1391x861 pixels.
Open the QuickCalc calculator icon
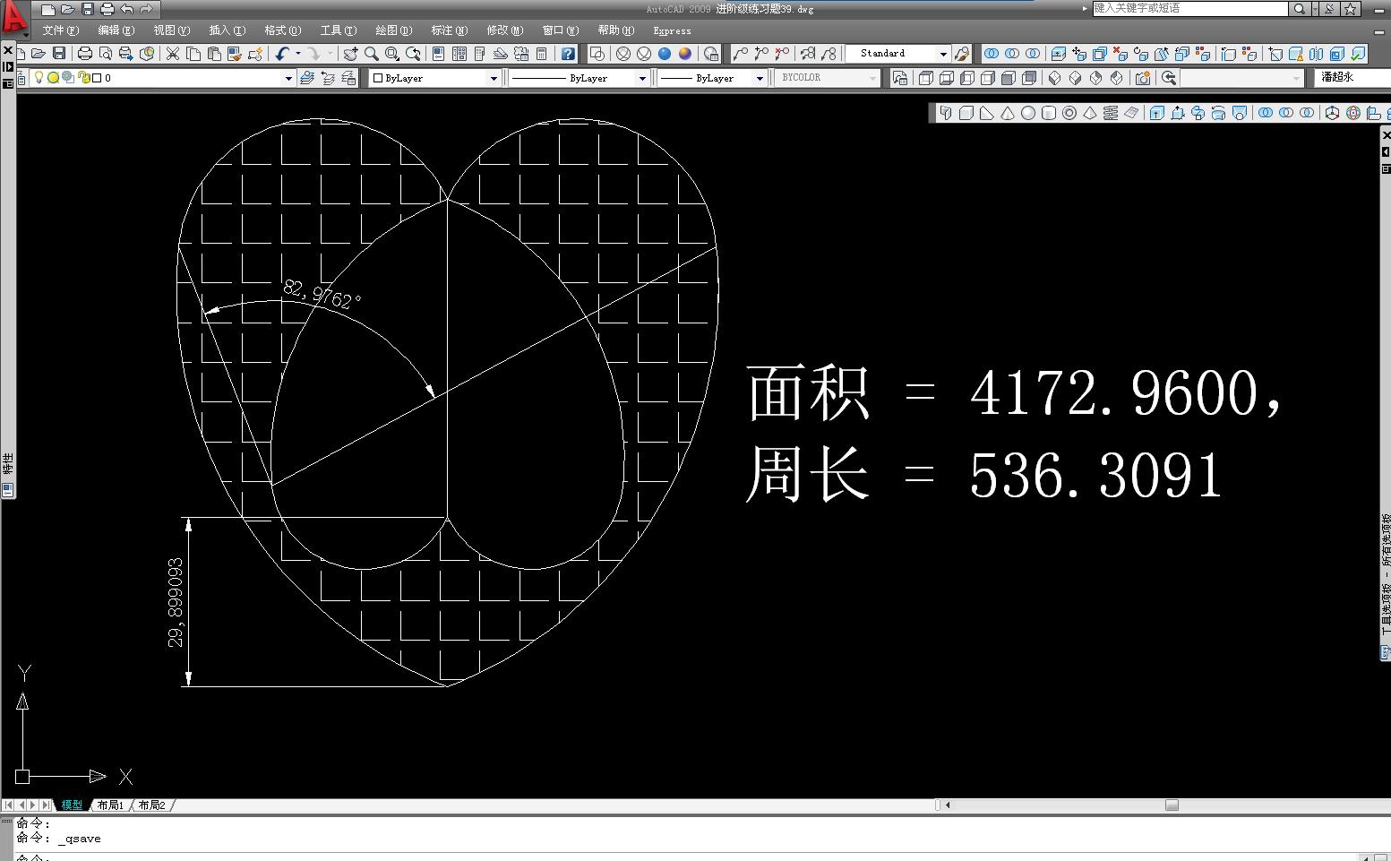pyautogui.click(x=542, y=54)
